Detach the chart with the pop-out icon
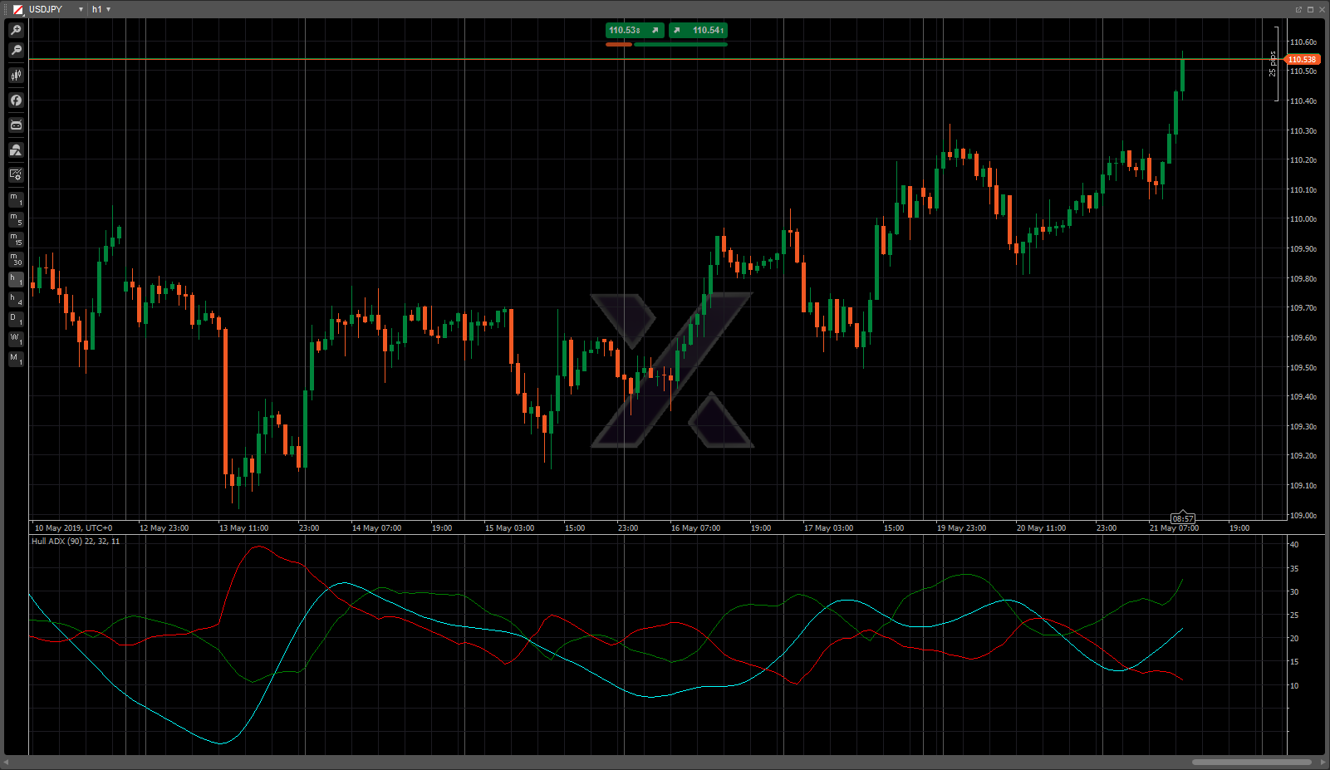The width and height of the screenshot is (1330, 770). 1298,9
